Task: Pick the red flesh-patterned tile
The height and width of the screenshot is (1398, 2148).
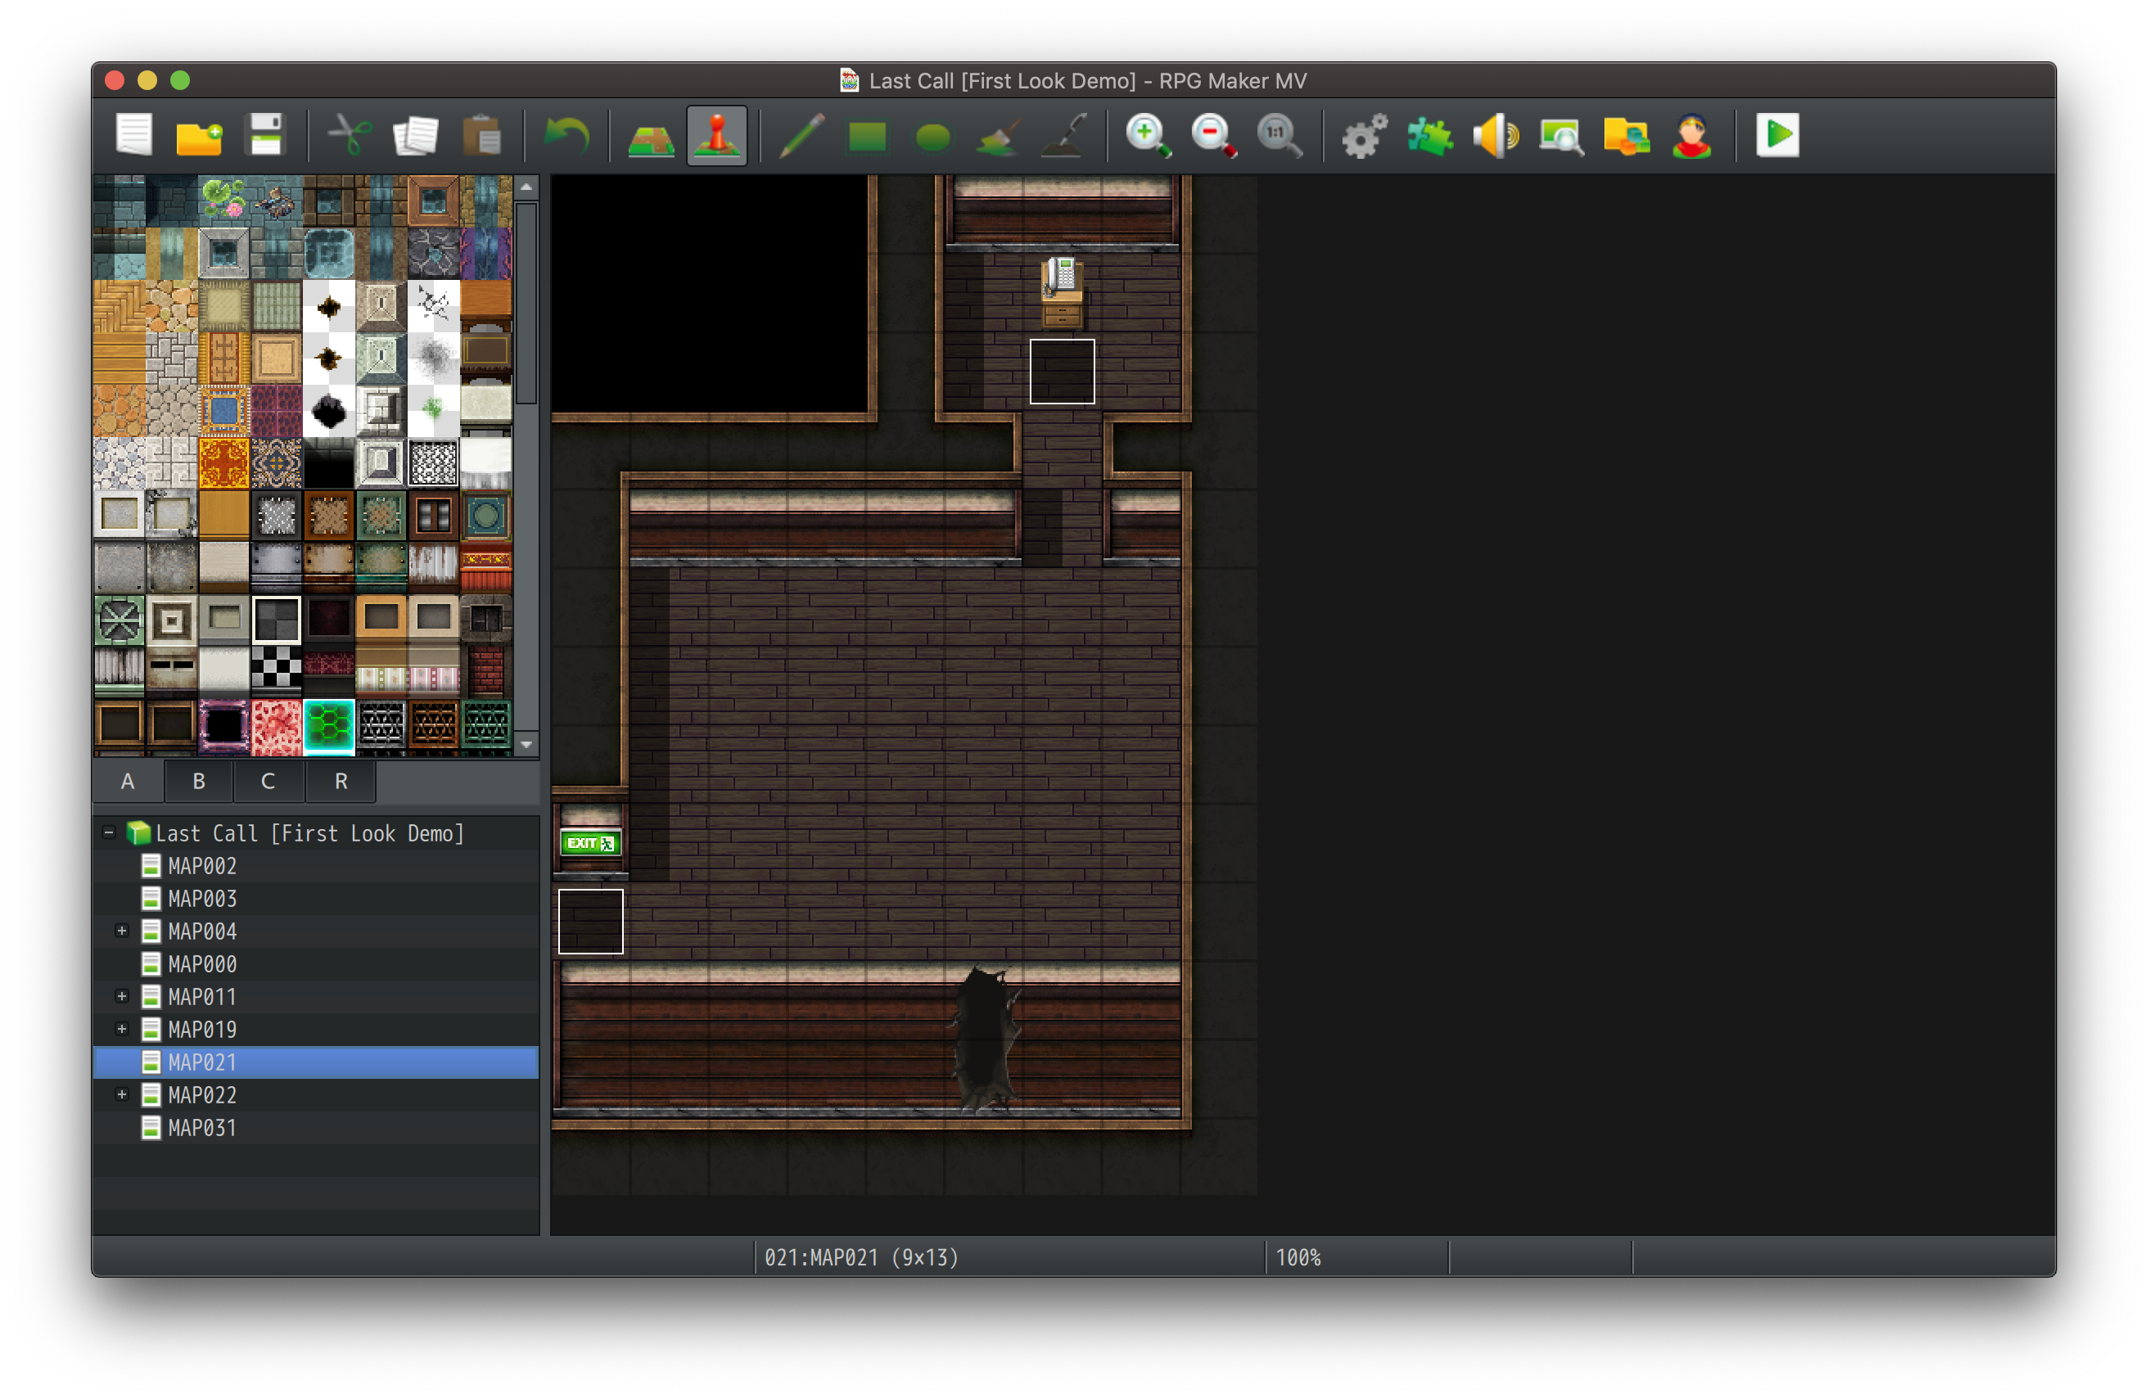Action: [276, 727]
